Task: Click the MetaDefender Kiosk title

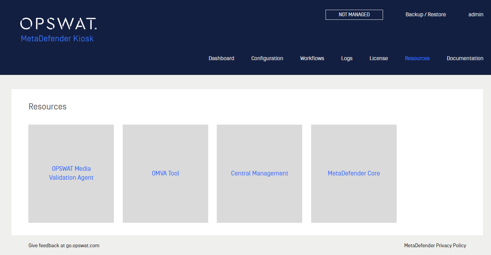Action: [57, 38]
